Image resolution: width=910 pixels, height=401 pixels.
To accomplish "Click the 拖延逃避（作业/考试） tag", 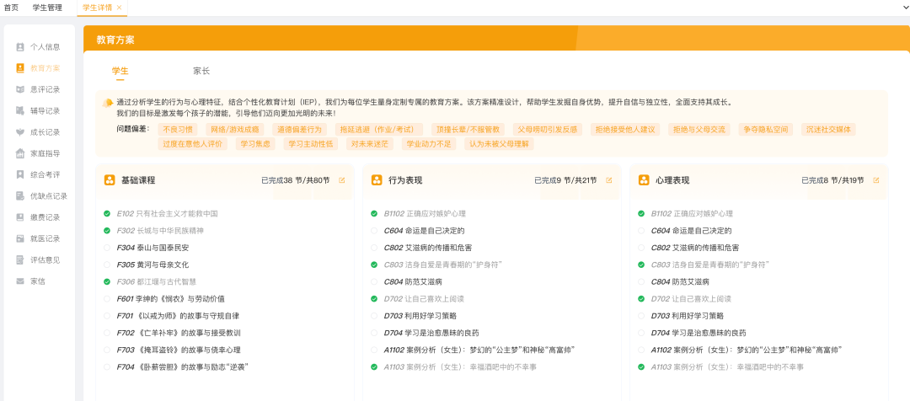I will [x=379, y=130].
